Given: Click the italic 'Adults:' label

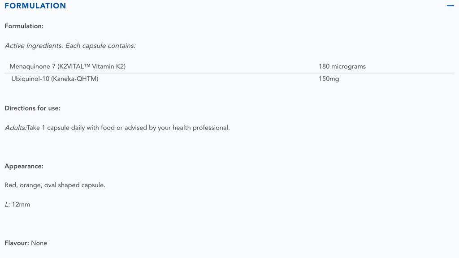Looking at the screenshot, I should [15, 128].
